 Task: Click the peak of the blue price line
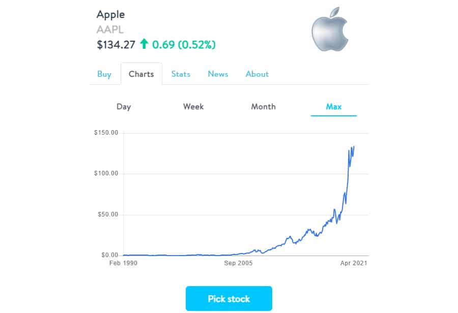pyautogui.click(x=354, y=146)
